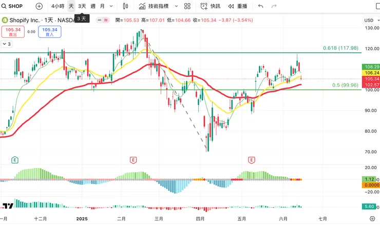Open the candlestick chart style menu
Viewport: 380px width, 226px height.
[125, 6]
